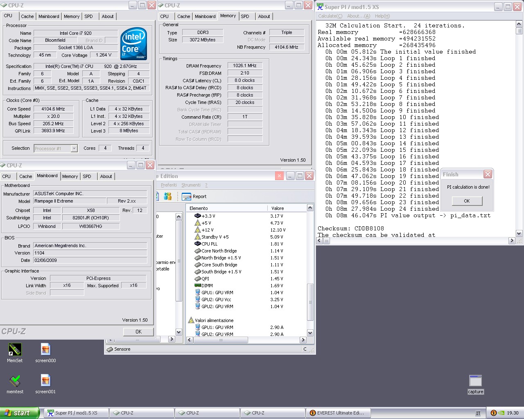Select the North Bridge +1.5 V icon
This screenshot has height=419, width=524.
click(x=197, y=258)
